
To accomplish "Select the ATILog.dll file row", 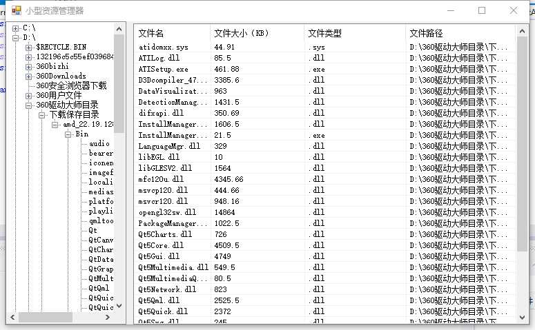I will coord(324,58).
